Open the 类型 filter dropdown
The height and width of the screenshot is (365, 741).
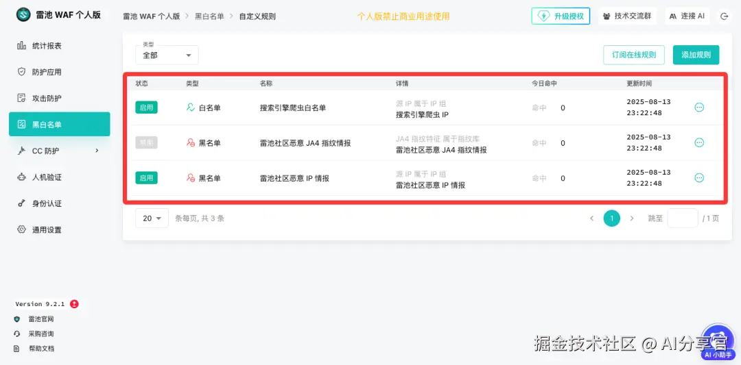(167, 55)
